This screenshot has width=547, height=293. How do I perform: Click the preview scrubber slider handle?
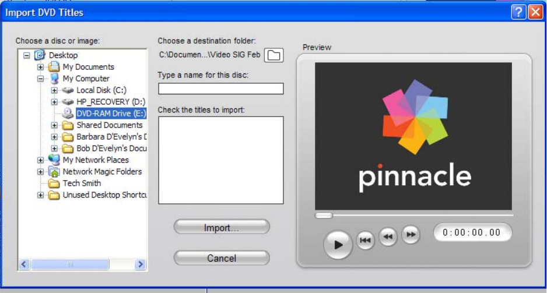pos(324,216)
